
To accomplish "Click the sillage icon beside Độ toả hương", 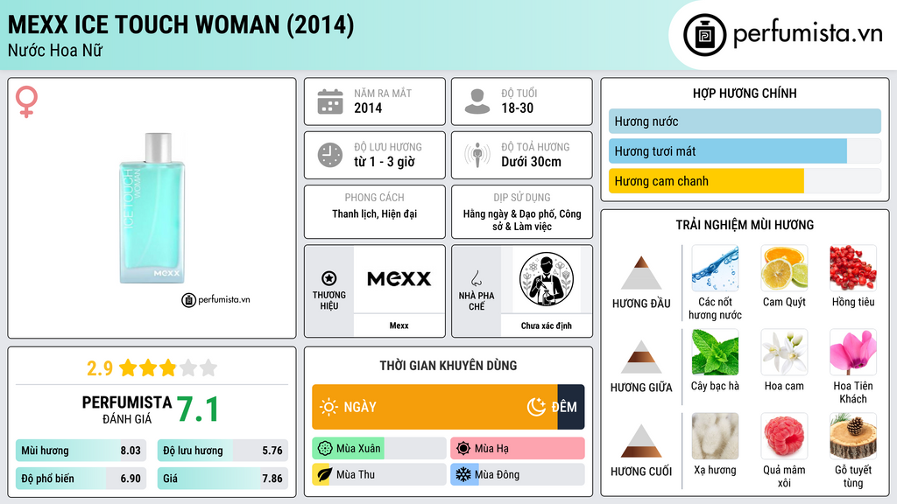I will pos(477,155).
